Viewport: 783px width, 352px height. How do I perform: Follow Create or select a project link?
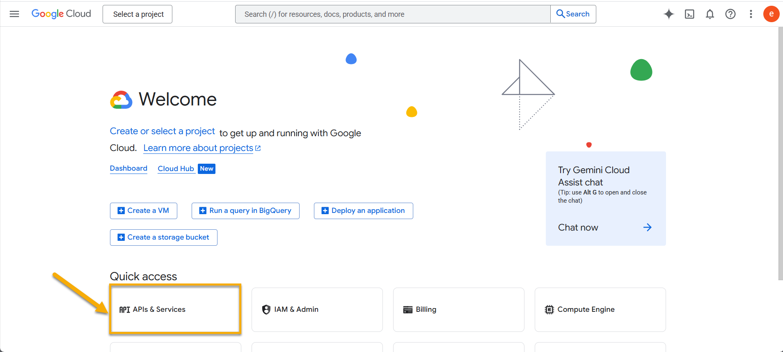(x=163, y=131)
